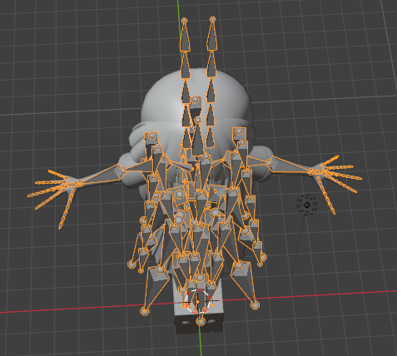Select the tip joint of left antenna bone chain

[184, 21]
